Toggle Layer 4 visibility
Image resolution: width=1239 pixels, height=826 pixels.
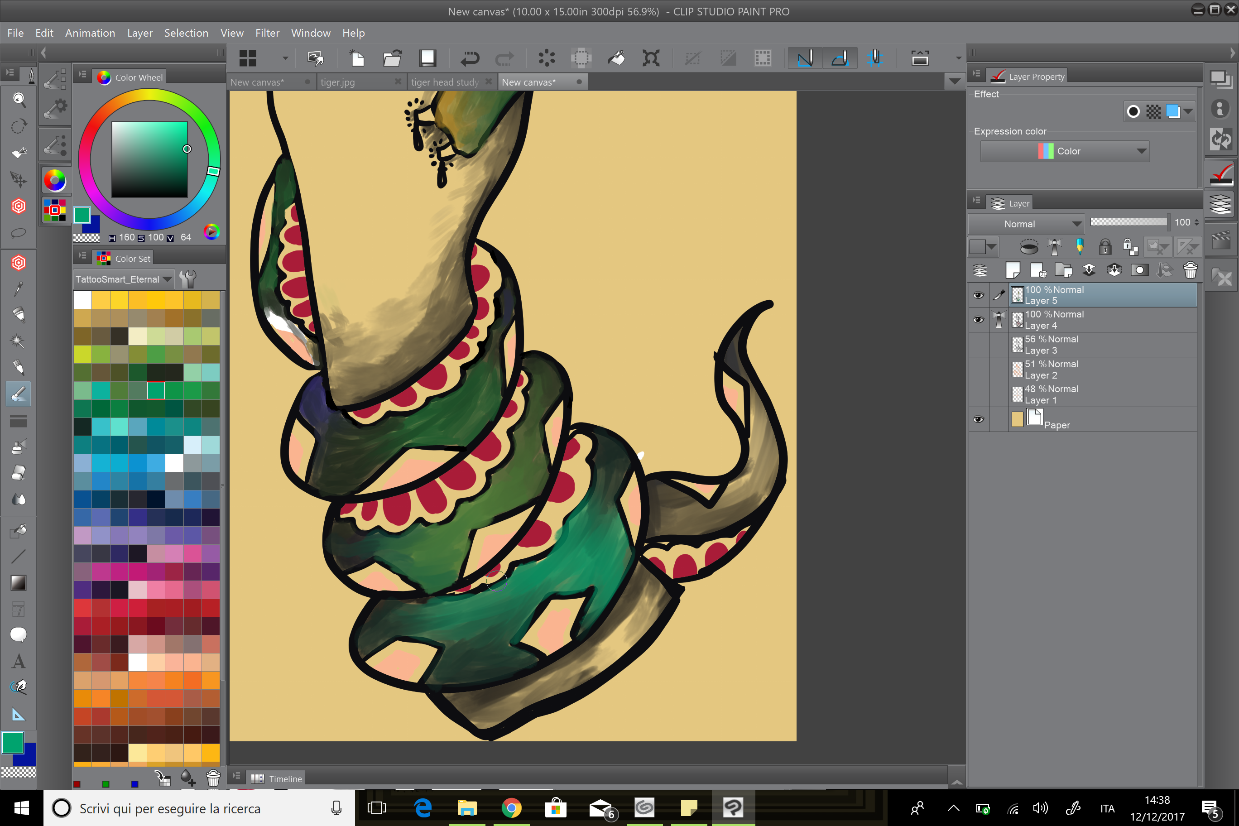(978, 320)
